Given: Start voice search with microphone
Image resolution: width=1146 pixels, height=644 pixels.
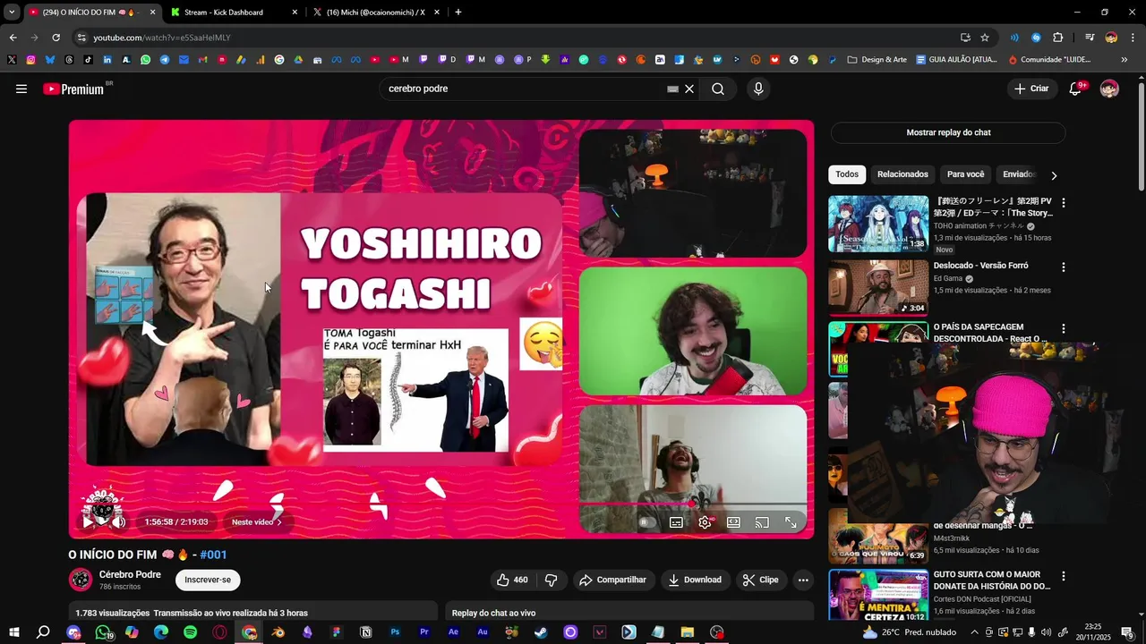Looking at the screenshot, I should 758,89.
